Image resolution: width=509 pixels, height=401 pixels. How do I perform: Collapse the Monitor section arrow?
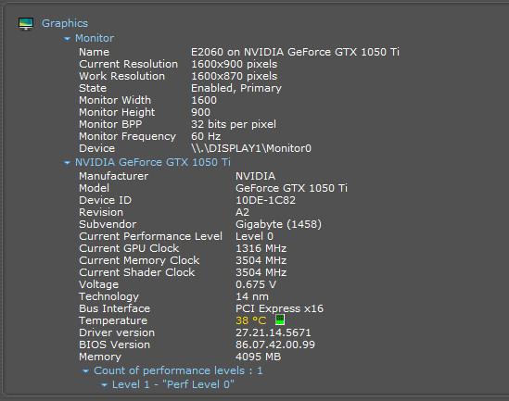(x=67, y=39)
